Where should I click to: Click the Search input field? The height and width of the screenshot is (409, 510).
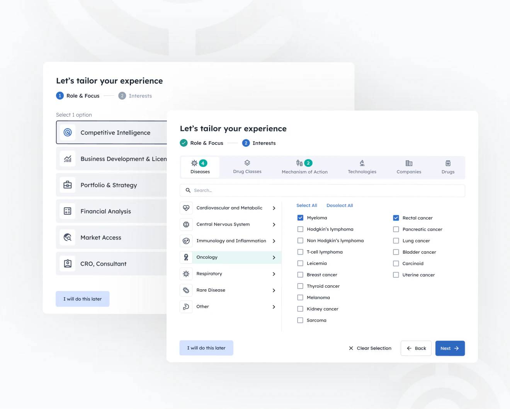pos(322,190)
